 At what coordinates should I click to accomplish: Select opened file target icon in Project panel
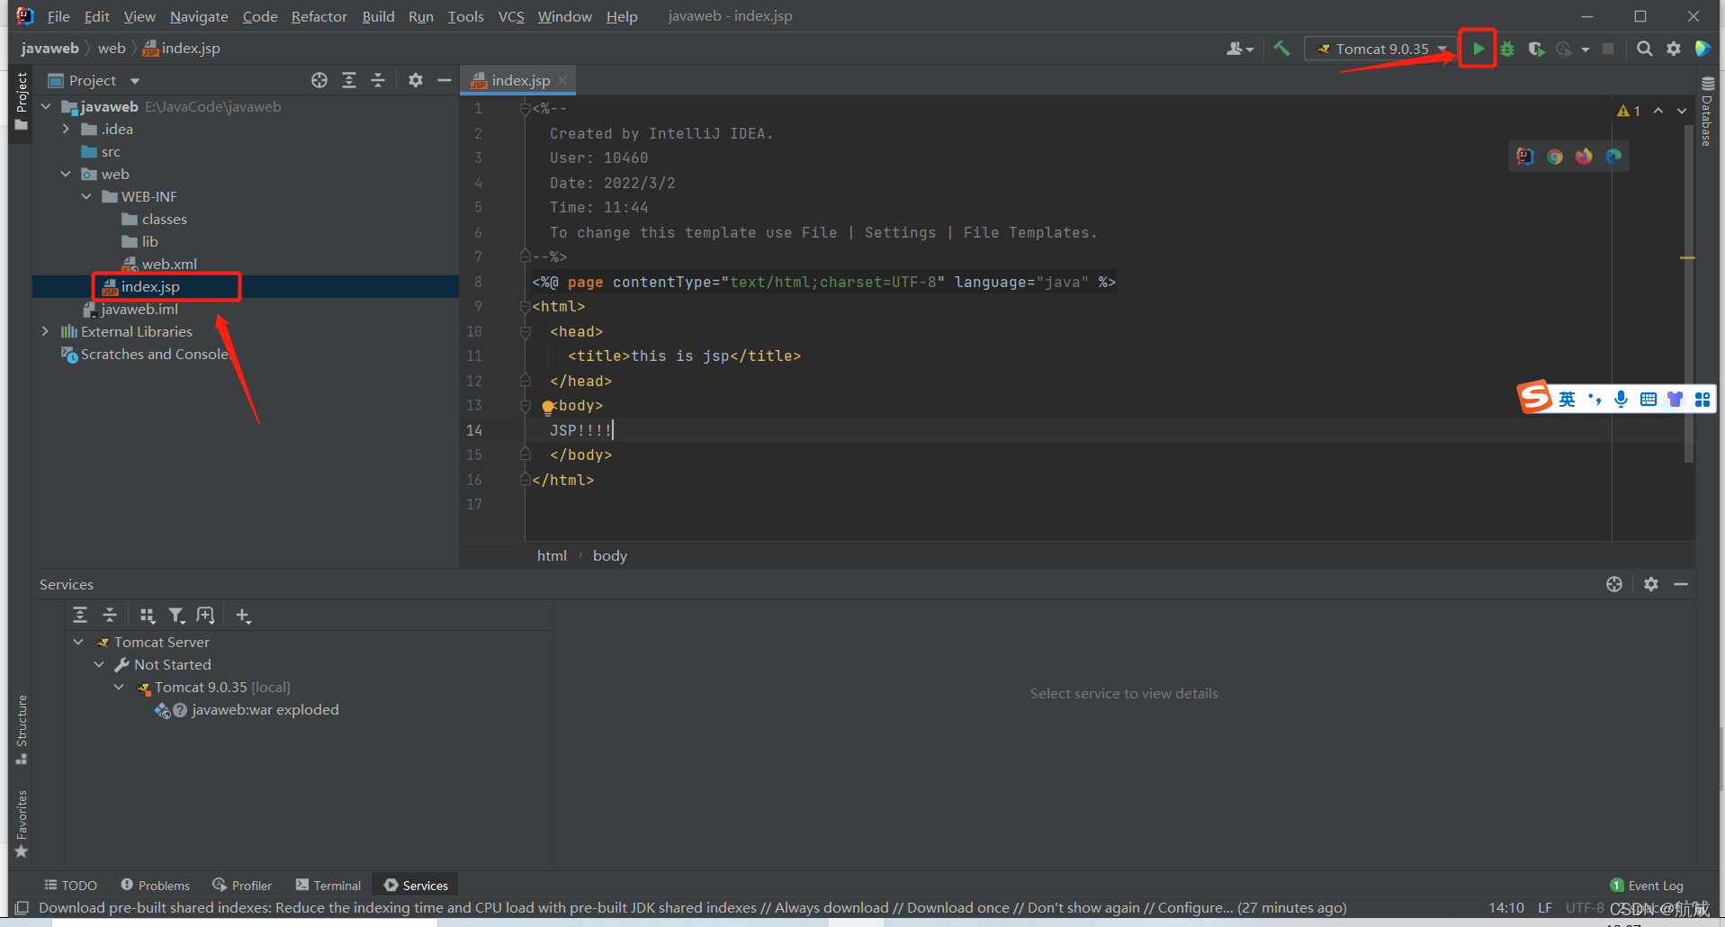319,80
